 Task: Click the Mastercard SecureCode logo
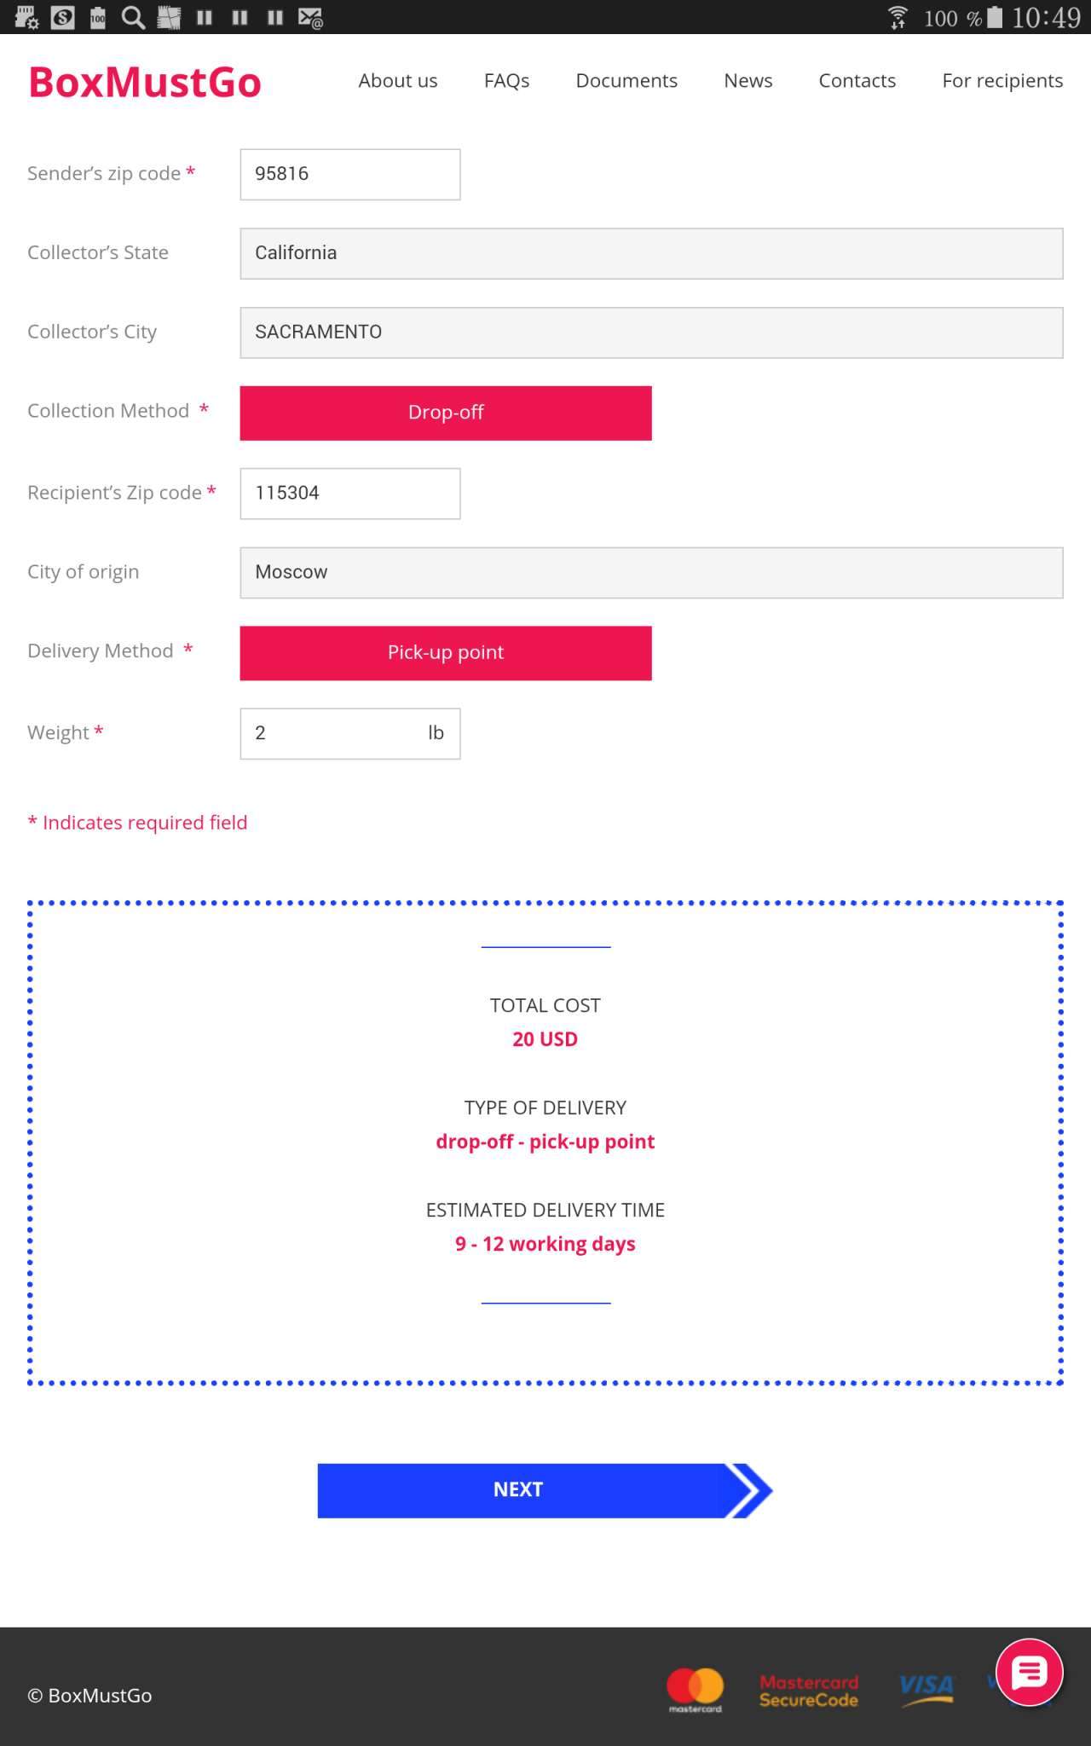point(808,1691)
